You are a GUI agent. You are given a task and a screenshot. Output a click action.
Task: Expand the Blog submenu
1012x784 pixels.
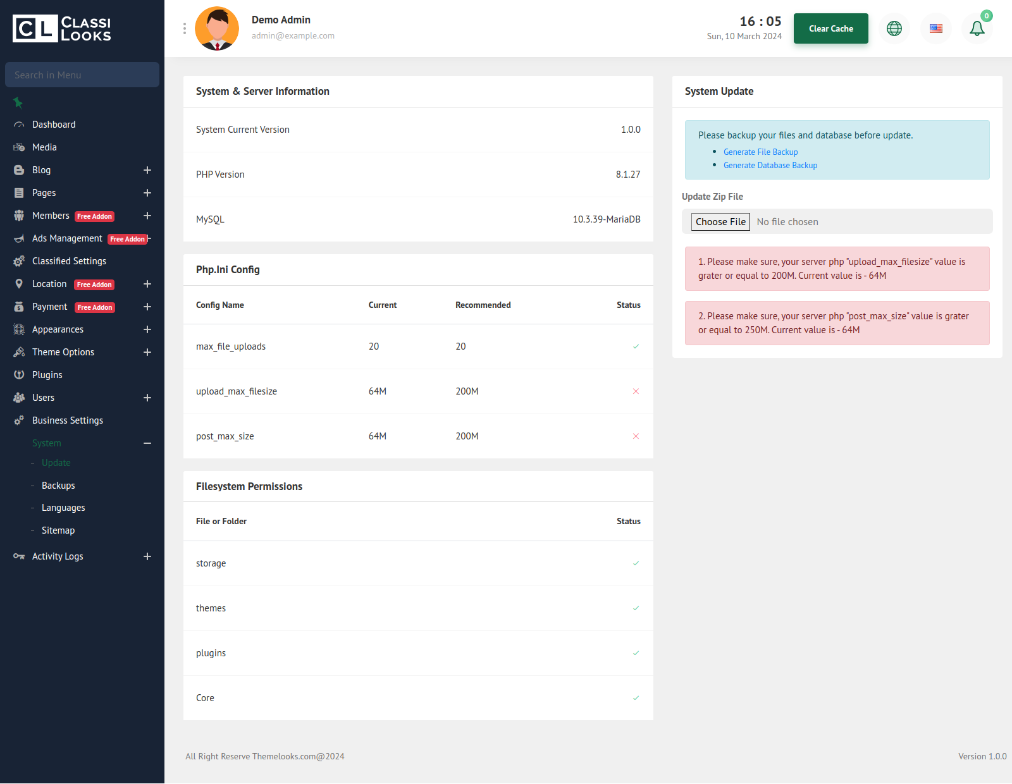147,170
